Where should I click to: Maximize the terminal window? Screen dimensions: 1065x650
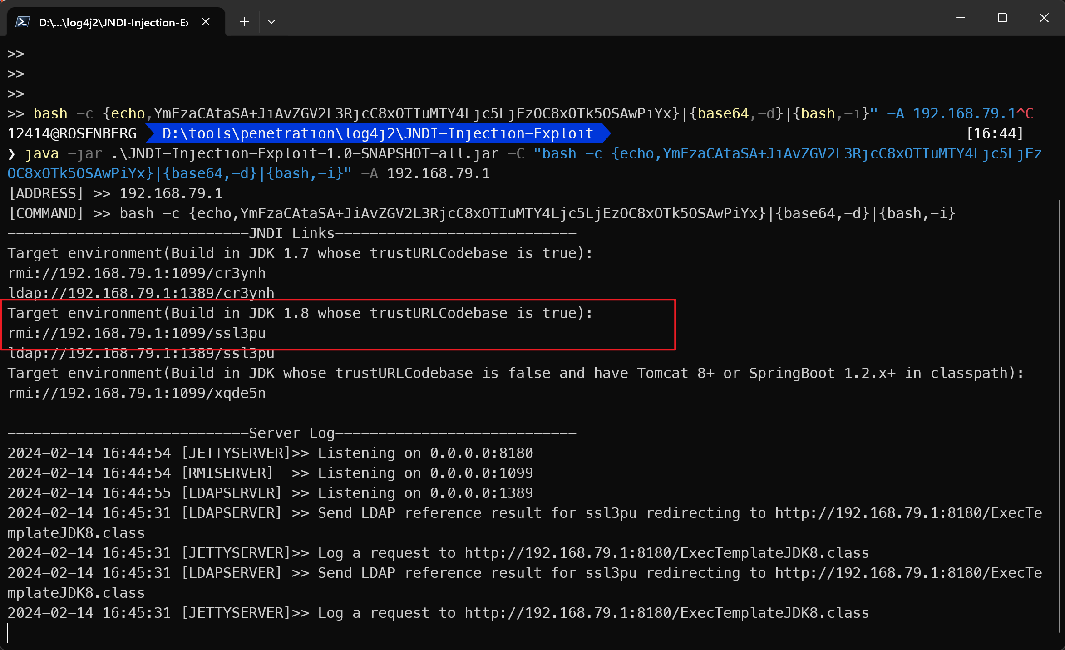click(x=1002, y=18)
